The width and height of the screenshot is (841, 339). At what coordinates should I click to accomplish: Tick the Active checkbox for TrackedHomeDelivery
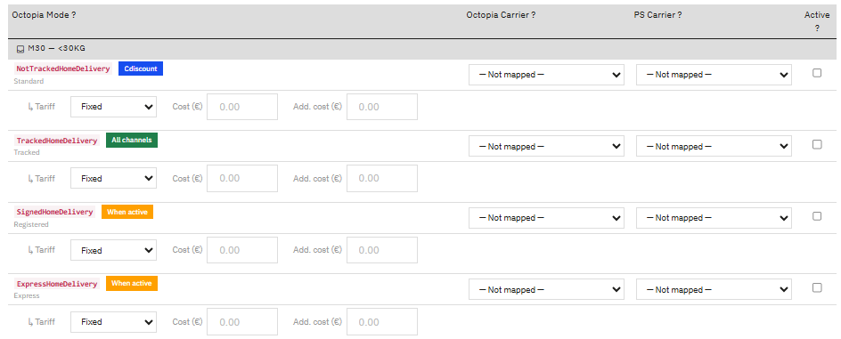pyautogui.click(x=817, y=144)
